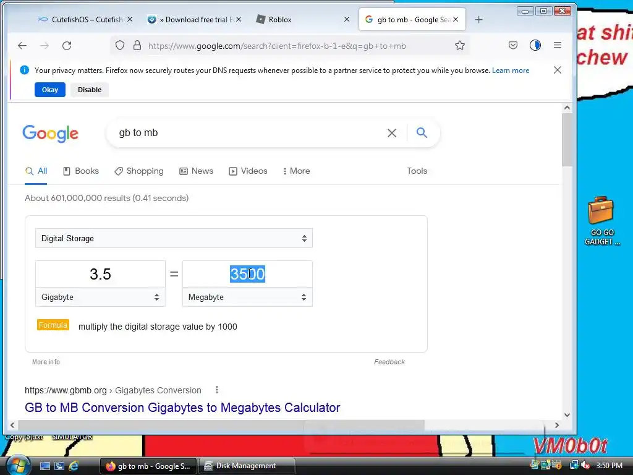Clear the Google search box text

click(x=391, y=133)
